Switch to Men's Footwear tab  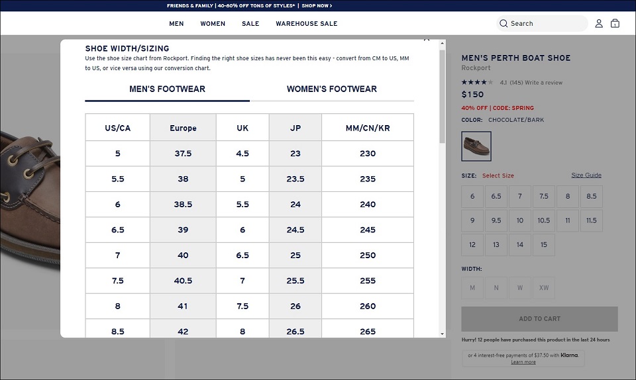pos(167,89)
